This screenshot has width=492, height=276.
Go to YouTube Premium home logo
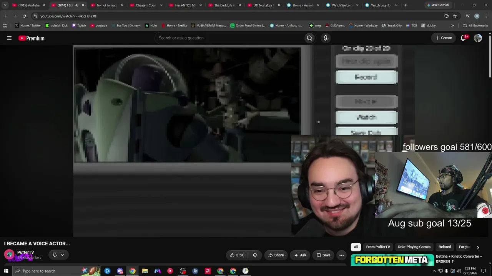point(32,38)
